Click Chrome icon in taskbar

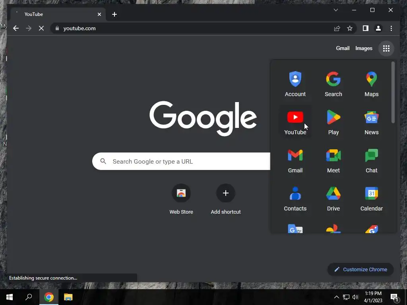tap(49, 297)
